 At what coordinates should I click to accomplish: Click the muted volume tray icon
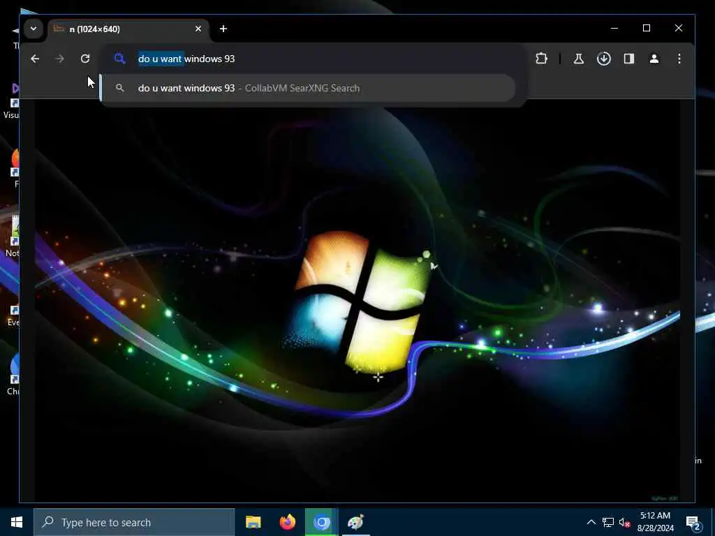click(x=624, y=522)
